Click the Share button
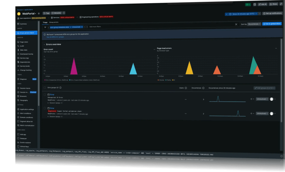This screenshot has height=172, width=285. point(274,4)
